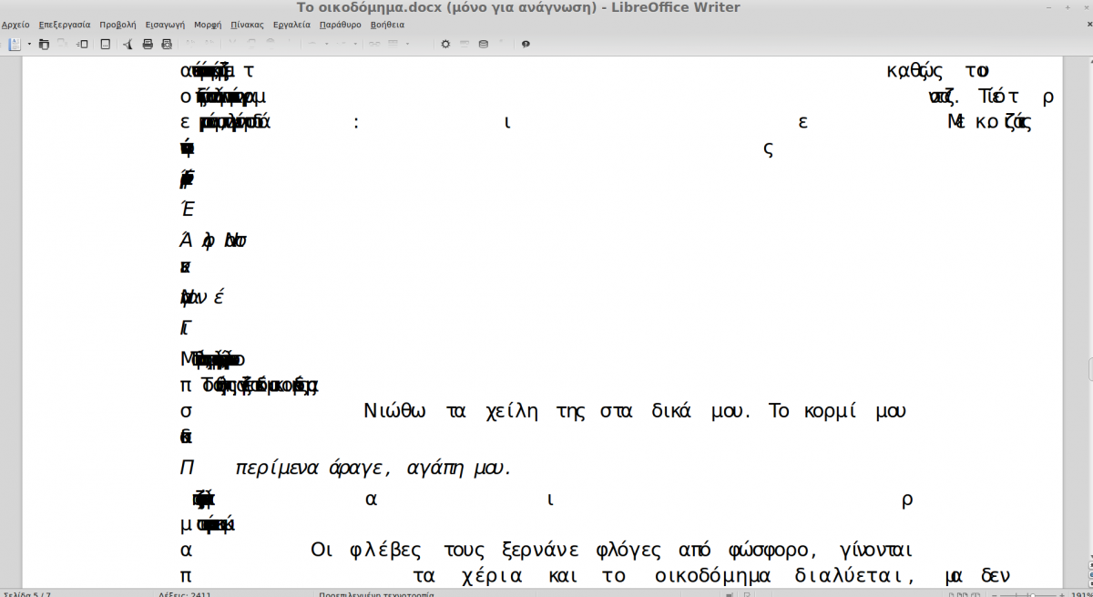The height and width of the screenshot is (597, 1093).
Task: Click the Help speech-bubble toolbar icon
Action: click(526, 44)
